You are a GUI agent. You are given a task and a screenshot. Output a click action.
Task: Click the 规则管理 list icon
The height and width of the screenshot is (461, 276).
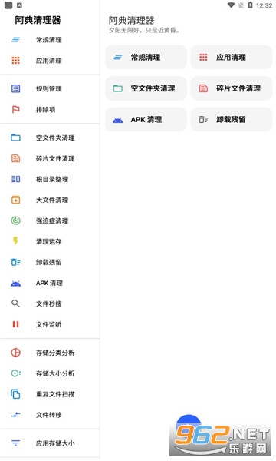point(16,88)
